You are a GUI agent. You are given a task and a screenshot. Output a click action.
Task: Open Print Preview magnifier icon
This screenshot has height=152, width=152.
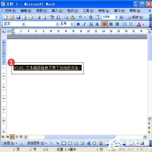click(45, 17)
